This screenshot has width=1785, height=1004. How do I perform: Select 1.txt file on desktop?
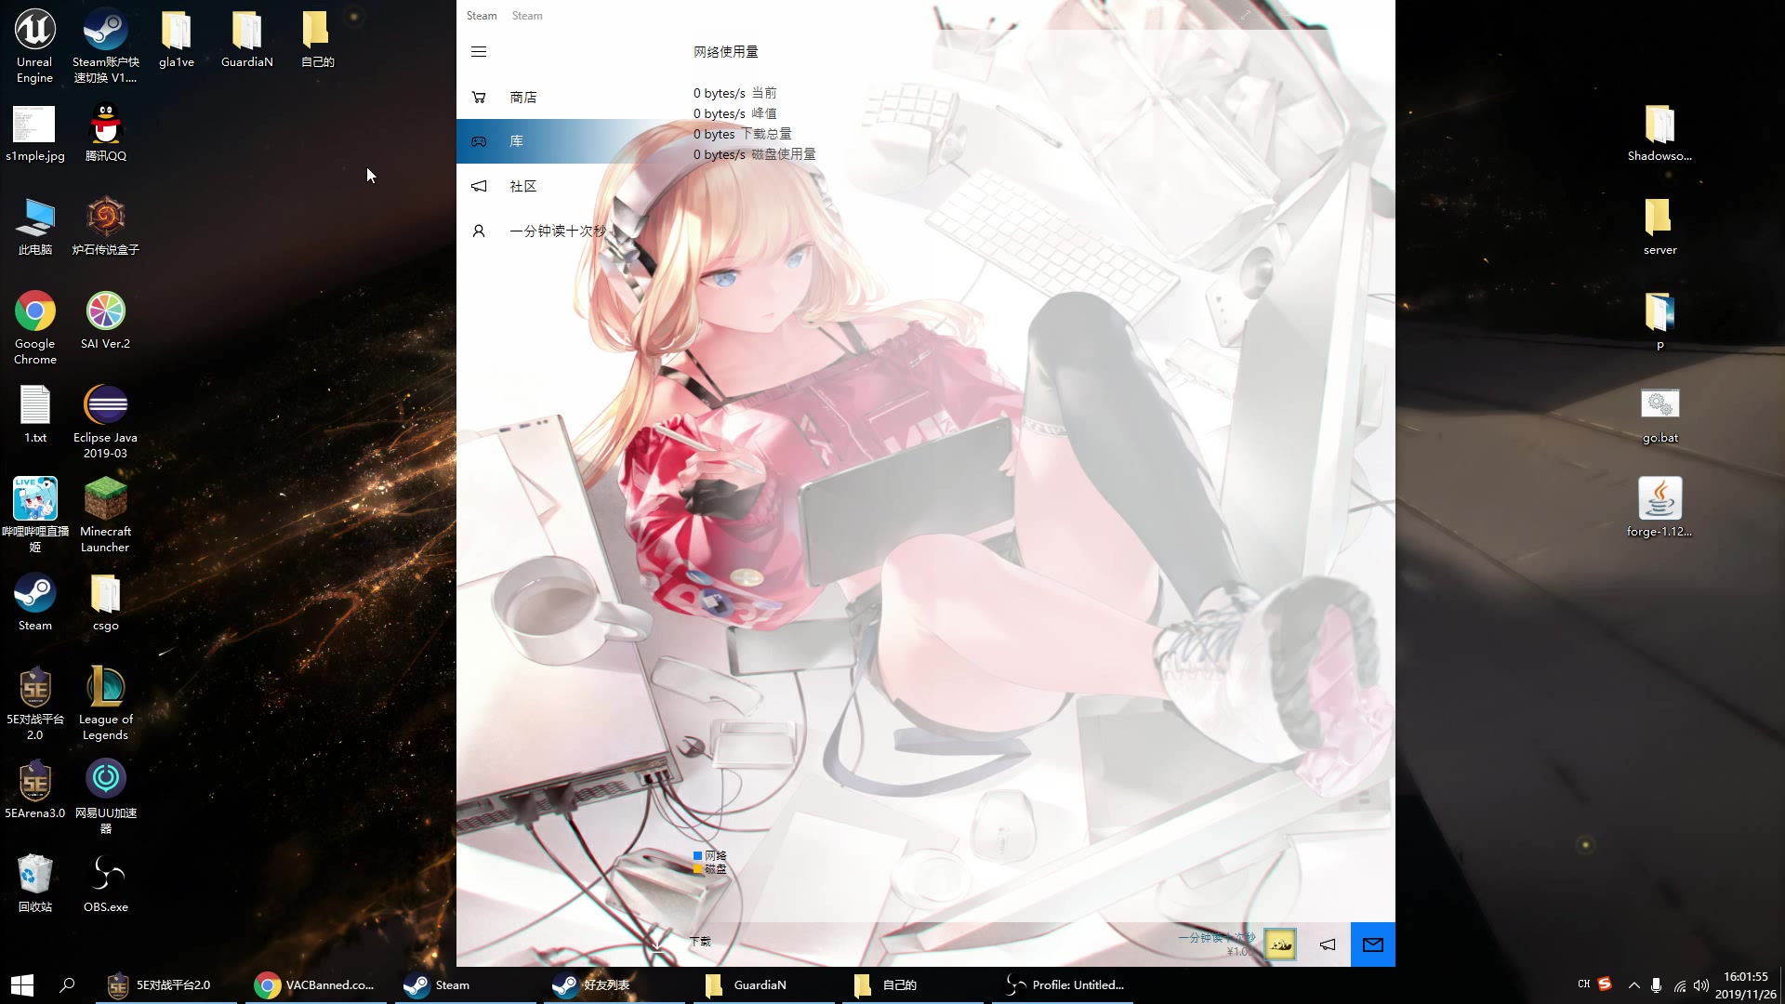pyautogui.click(x=35, y=415)
